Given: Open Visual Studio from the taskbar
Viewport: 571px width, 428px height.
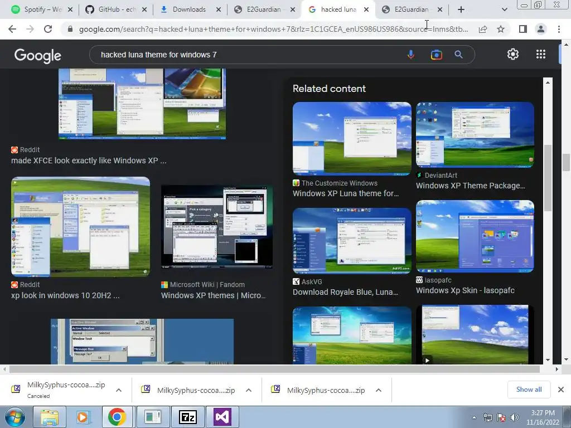Looking at the screenshot, I should click(x=222, y=417).
